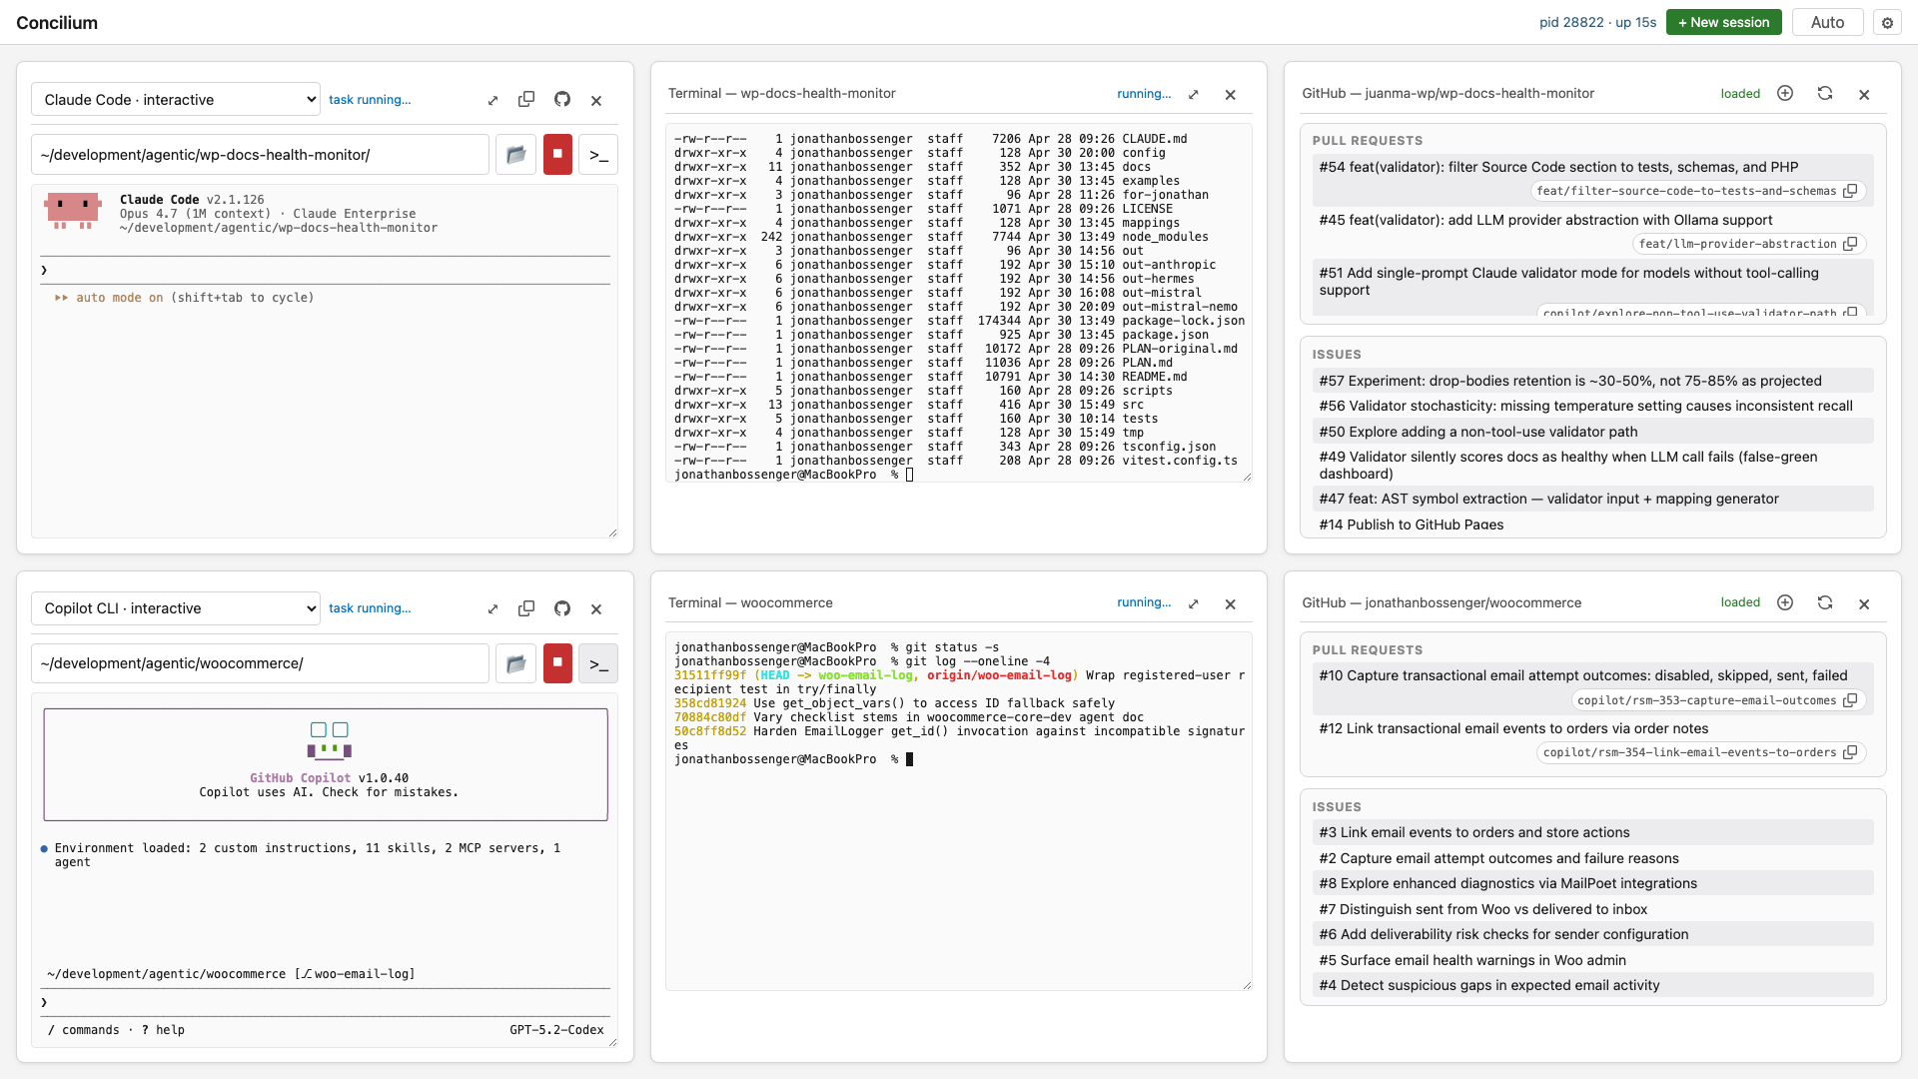1918x1079 pixels.
Task: Open issue #3 Link email events to orders
Action: click(1592, 832)
